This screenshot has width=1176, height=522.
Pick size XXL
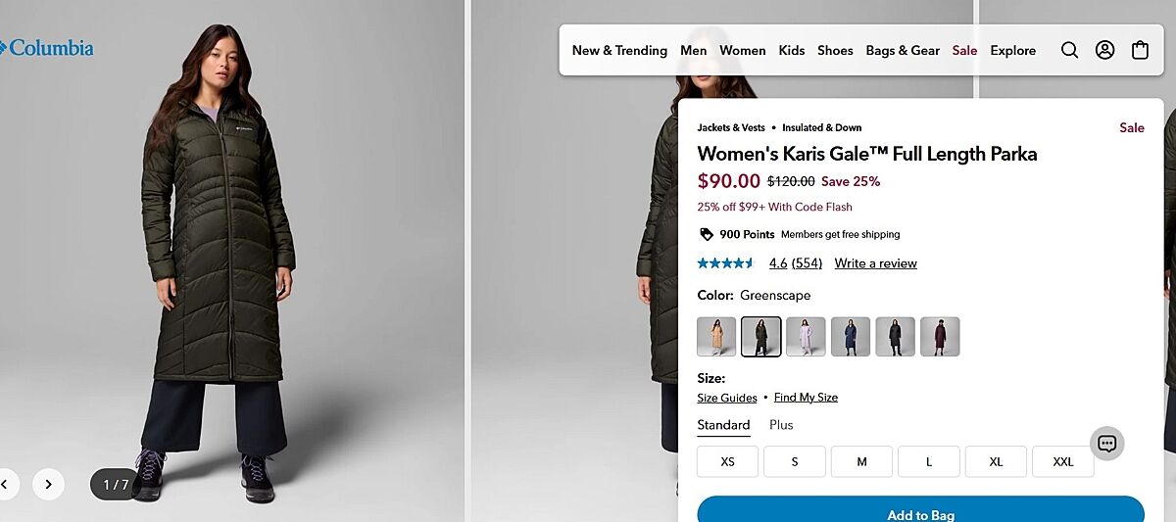coord(1062,461)
